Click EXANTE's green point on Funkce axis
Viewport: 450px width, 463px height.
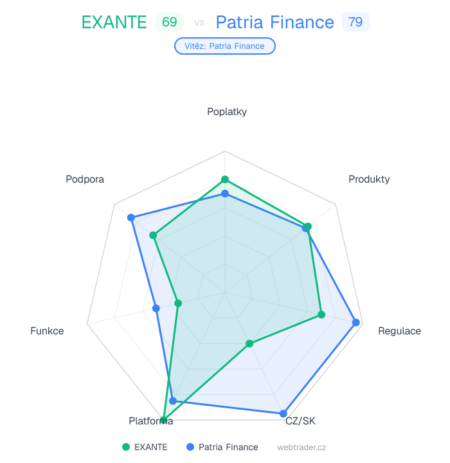179,303
